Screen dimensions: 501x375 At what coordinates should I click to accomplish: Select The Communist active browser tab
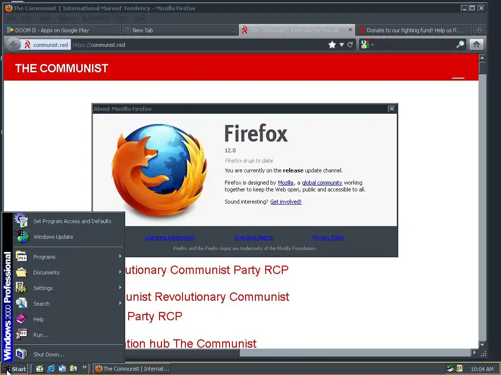[x=297, y=30]
